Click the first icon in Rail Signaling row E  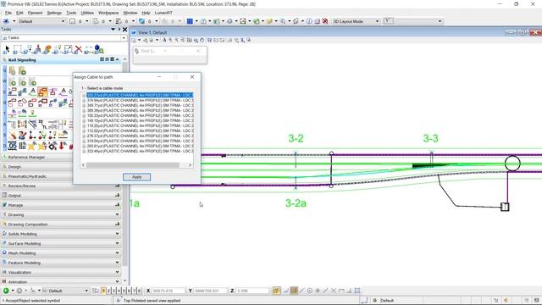pyautogui.click(x=12, y=92)
